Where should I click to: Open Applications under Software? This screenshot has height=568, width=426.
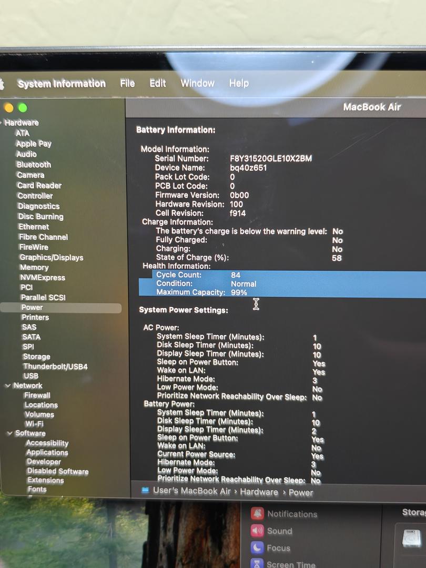click(x=47, y=452)
